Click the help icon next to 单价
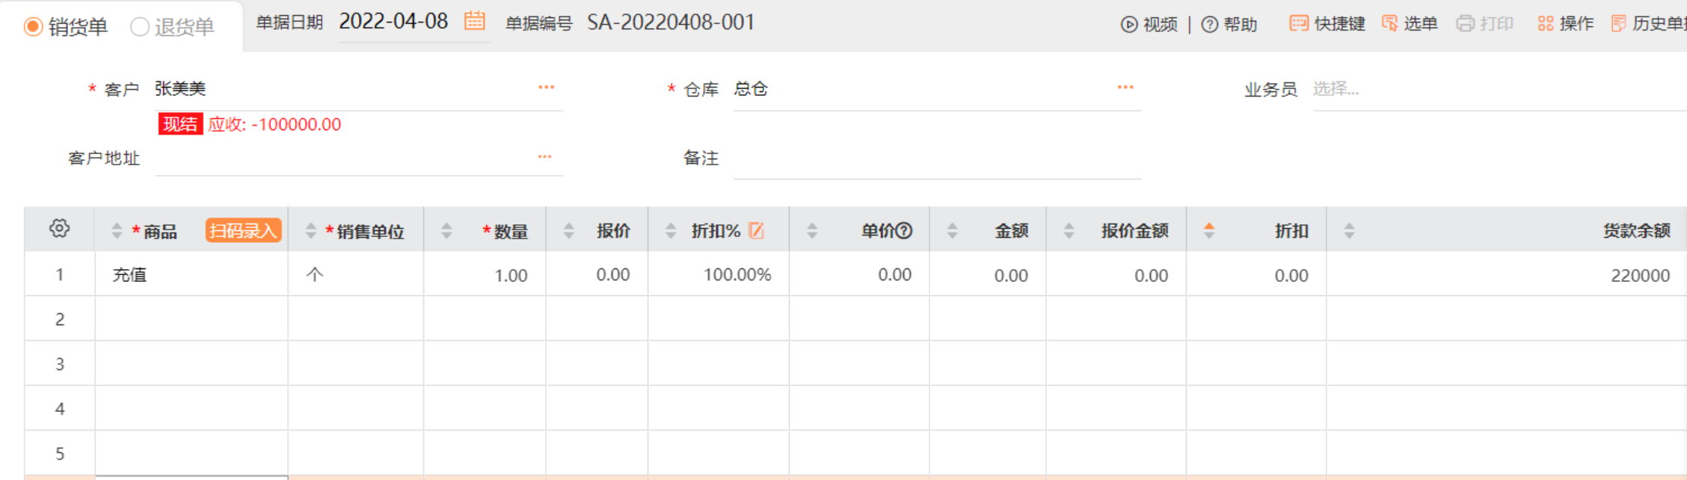This screenshot has height=480, width=1687. click(x=904, y=231)
